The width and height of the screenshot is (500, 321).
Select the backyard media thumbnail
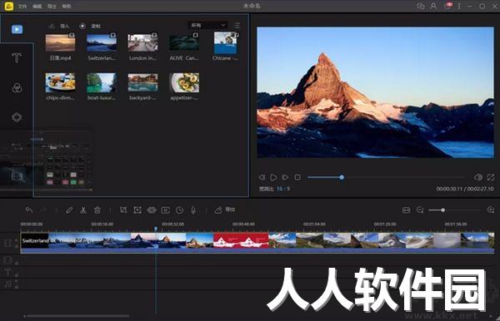pyautogui.click(x=142, y=82)
